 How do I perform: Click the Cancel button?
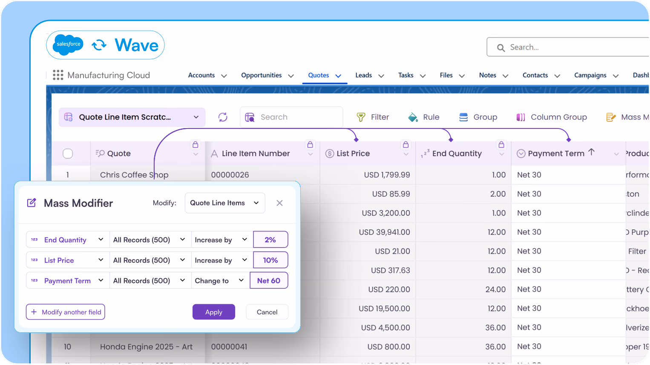coord(267,312)
